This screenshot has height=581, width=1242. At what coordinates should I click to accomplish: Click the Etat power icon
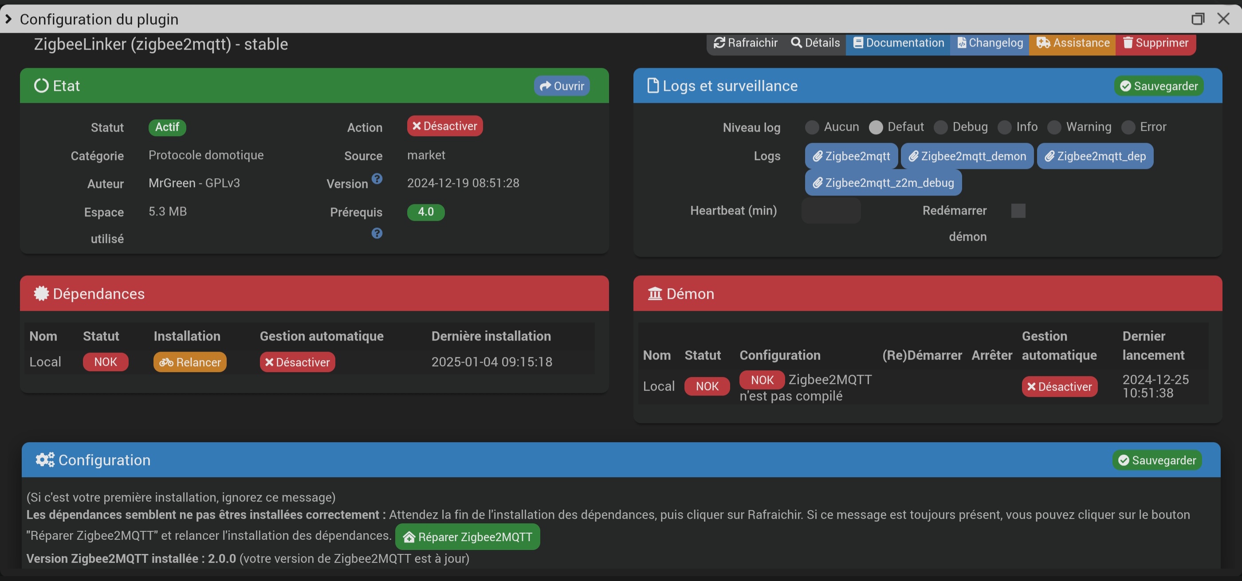click(x=41, y=86)
